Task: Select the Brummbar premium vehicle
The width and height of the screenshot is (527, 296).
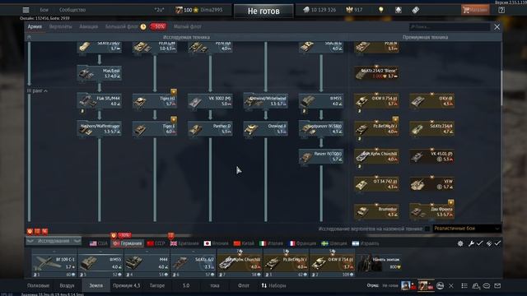Action: click(376, 211)
